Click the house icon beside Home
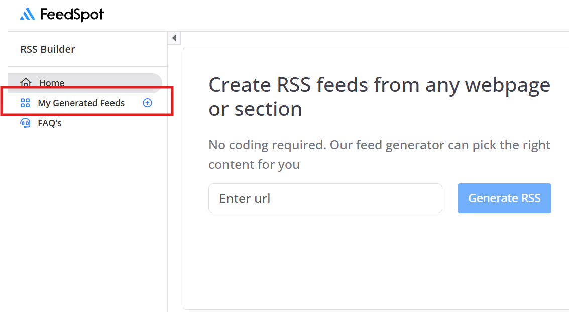This screenshot has height=312, width=569. click(x=26, y=83)
